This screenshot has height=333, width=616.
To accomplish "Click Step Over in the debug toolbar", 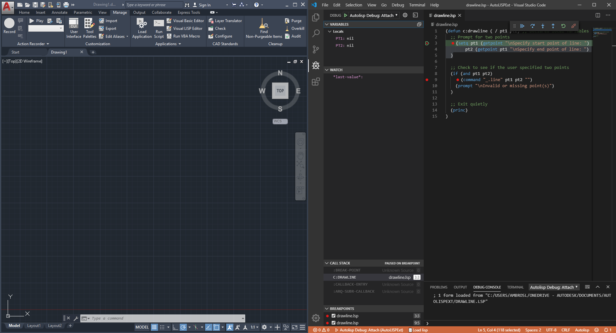I will [533, 26].
